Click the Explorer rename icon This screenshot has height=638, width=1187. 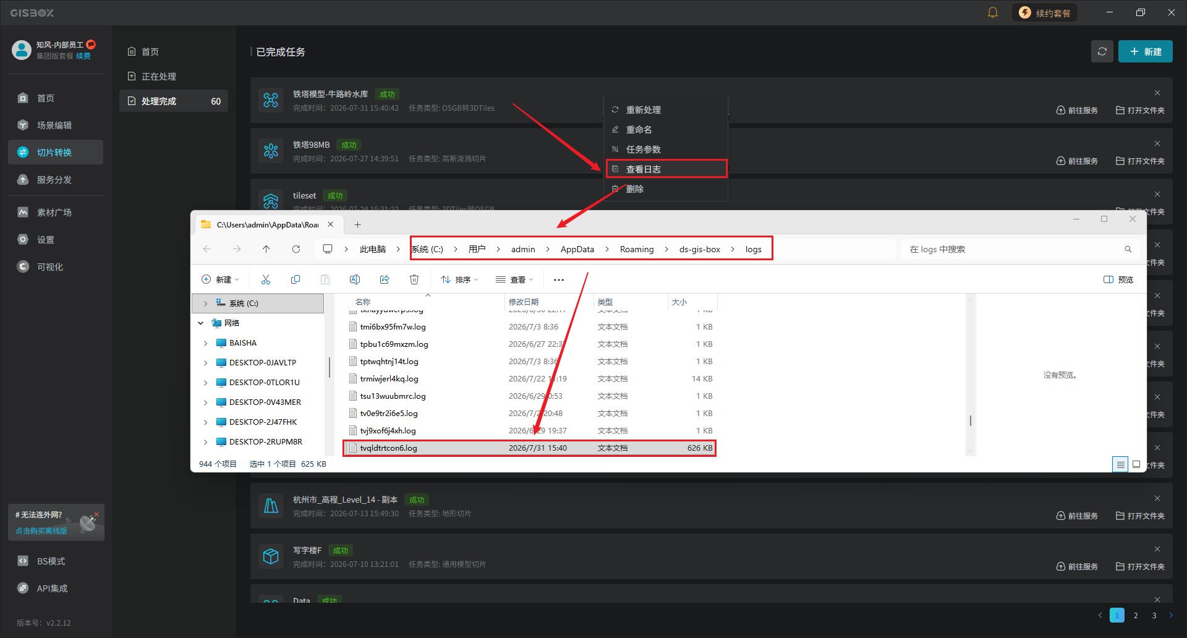[x=355, y=280]
